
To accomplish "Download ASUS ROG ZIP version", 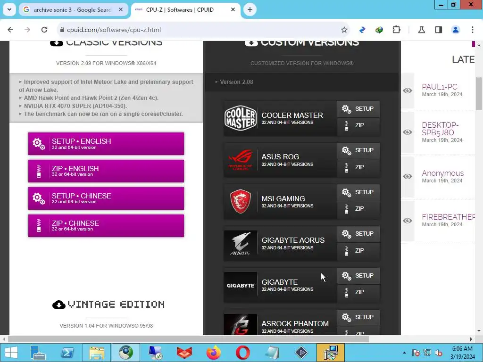I will click(x=358, y=167).
